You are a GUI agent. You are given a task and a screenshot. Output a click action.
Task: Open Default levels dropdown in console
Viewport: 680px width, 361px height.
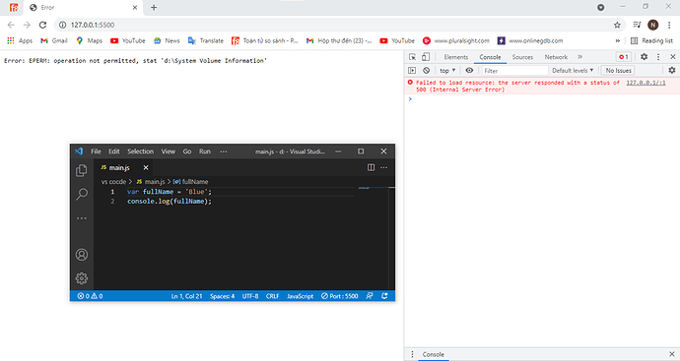point(573,70)
